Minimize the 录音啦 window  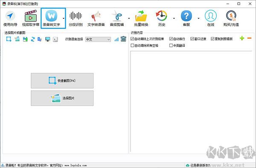pos(228,3)
